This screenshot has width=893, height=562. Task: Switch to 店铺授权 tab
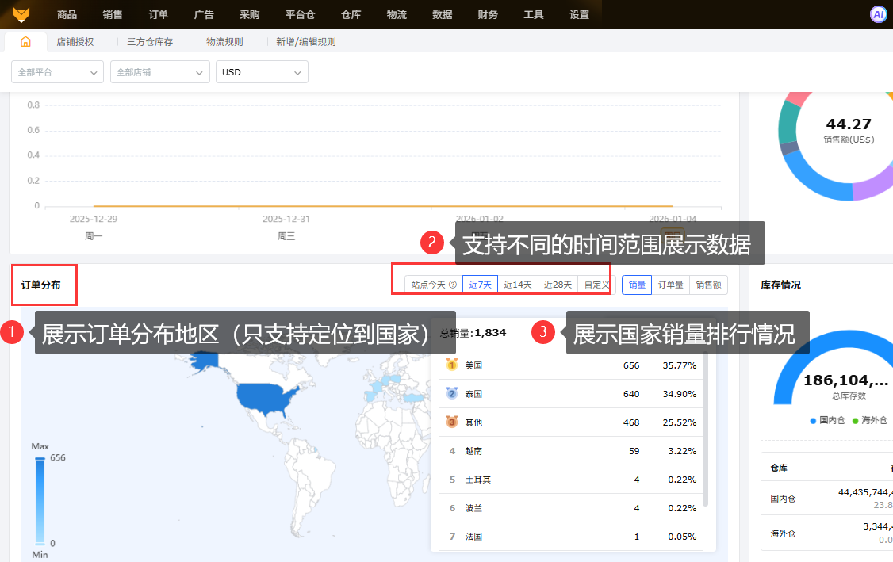point(75,42)
